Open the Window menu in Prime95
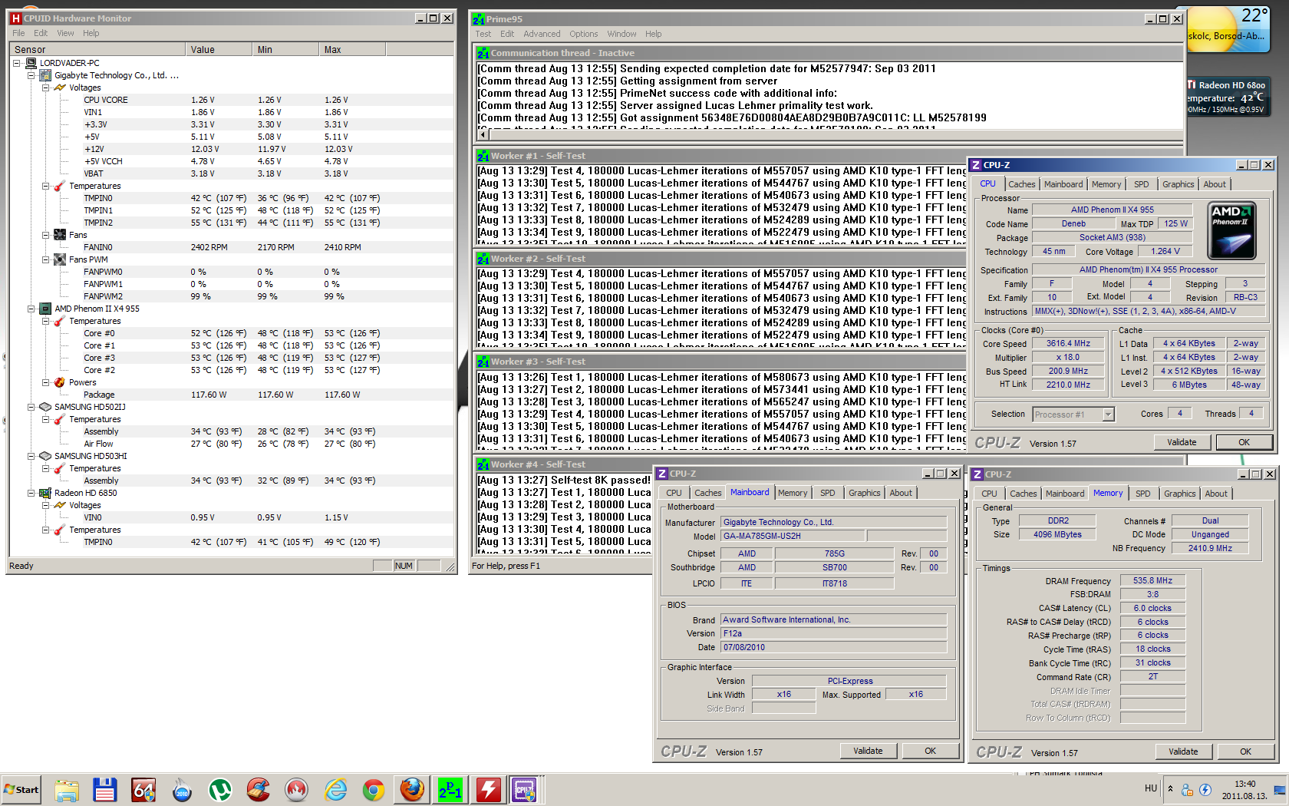The image size is (1289, 806). [x=621, y=34]
